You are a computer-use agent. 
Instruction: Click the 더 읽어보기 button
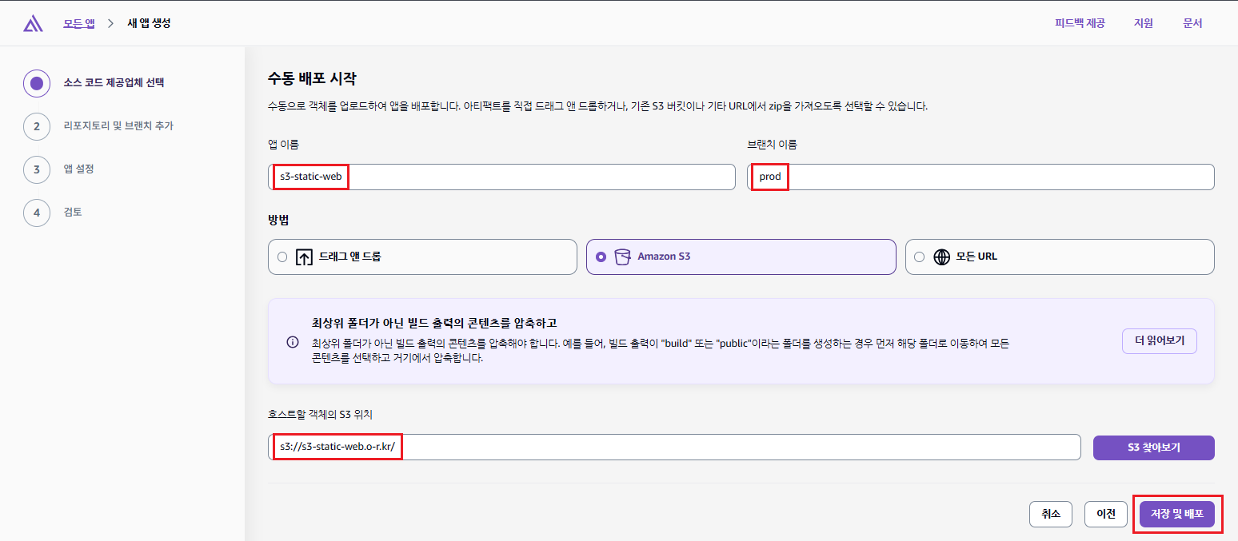(x=1159, y=341)
